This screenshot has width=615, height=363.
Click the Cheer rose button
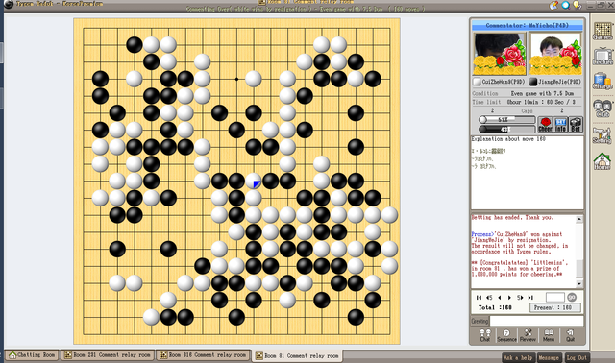coord(545,125)
